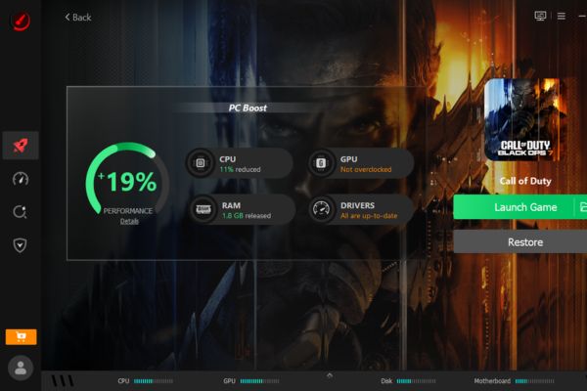Minimize the window with the dash button

tap(582, 16)
